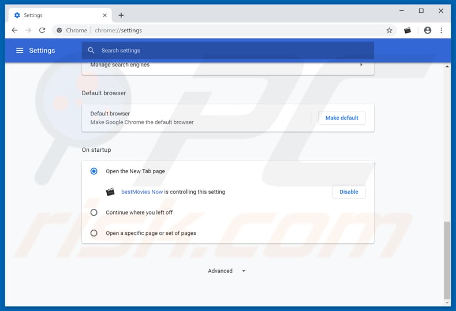This screenshot has width=456, height=311.
Task: Choose Open a specific page or set of pages
Action: [x=94, y=233]
